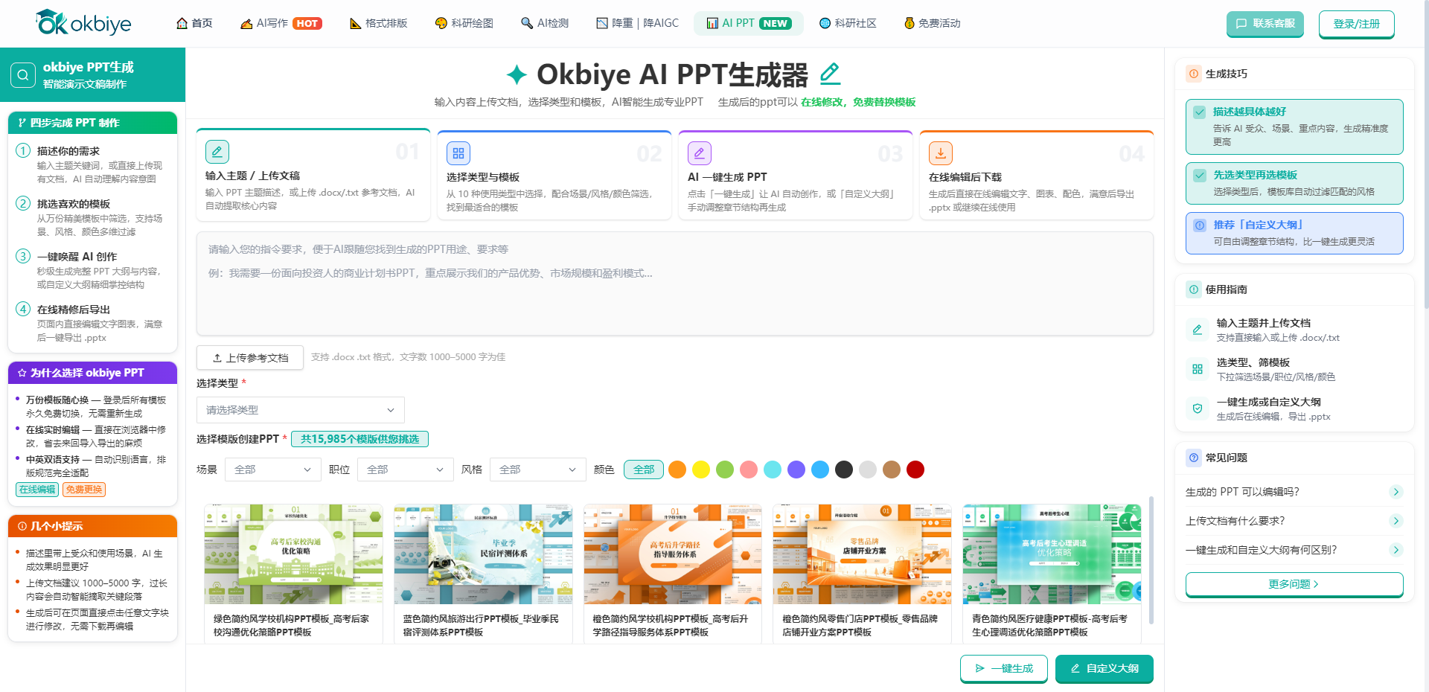
Task: Click the 一键生成 button
Action: coord(1004,668)
